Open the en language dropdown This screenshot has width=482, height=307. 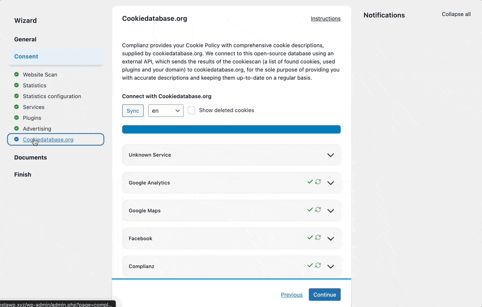pyautogui.click(x=166, y=111)
